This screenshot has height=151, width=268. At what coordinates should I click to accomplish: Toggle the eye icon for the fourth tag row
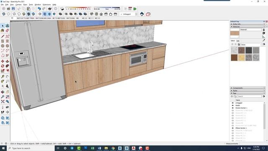[x=233, y=111]
